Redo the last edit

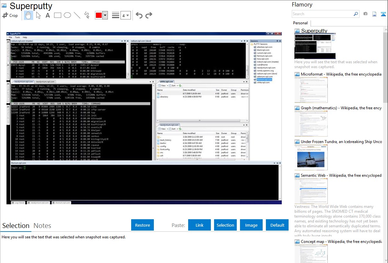pyautogui.click(x=149, y=15)
